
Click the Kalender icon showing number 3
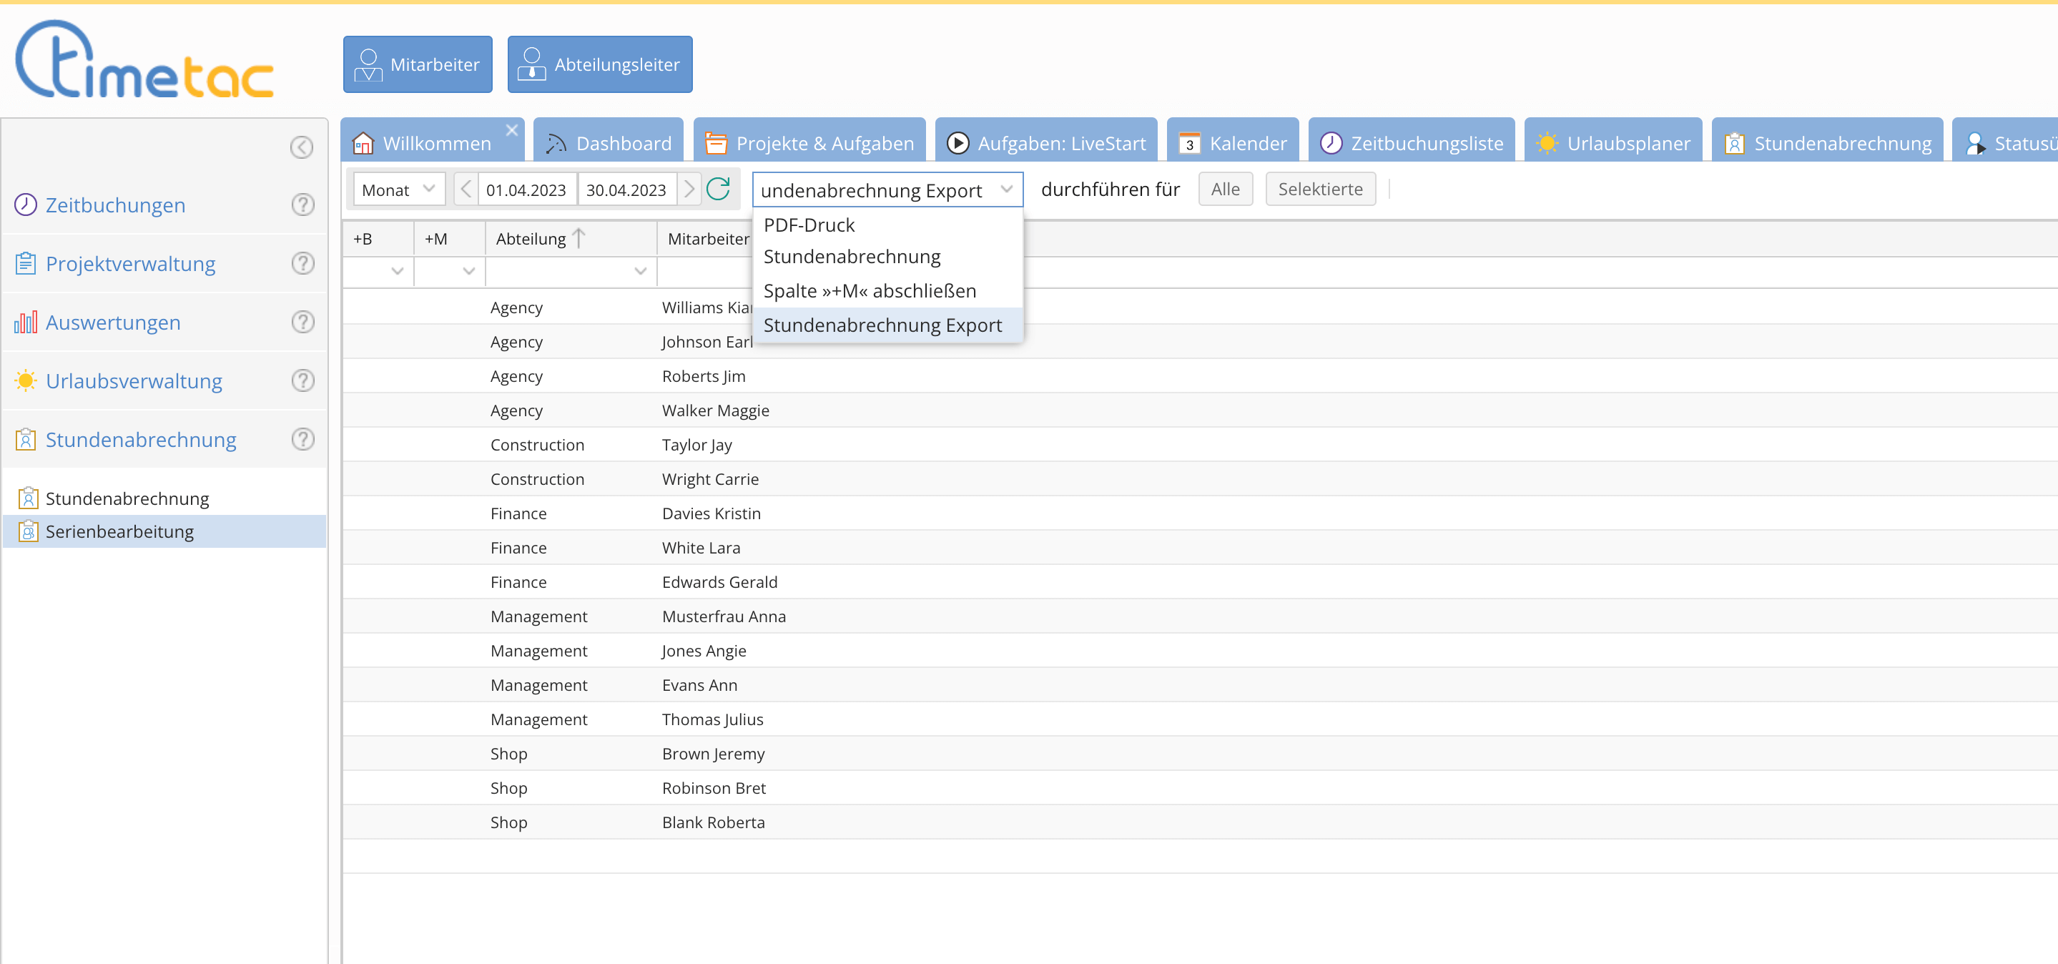click(1190, 143)
